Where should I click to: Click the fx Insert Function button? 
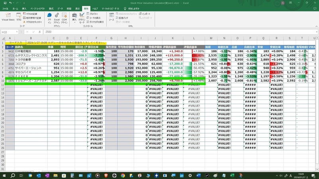point(39,32)
